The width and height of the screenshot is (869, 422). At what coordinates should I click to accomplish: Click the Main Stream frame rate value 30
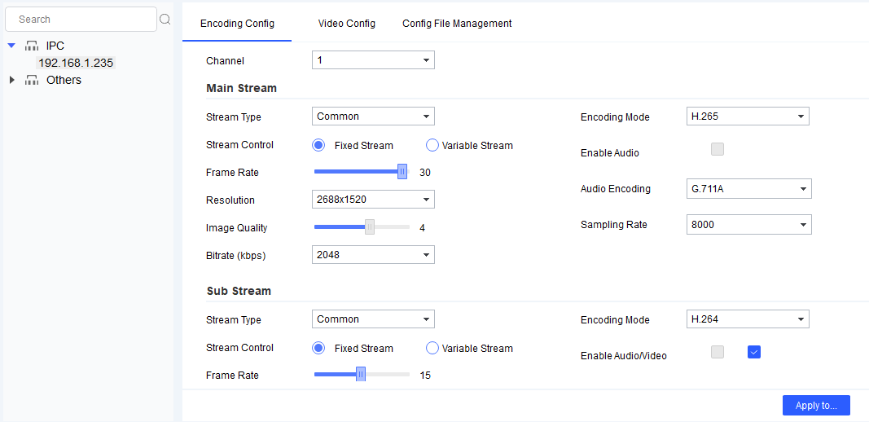[x=425, y=173]
